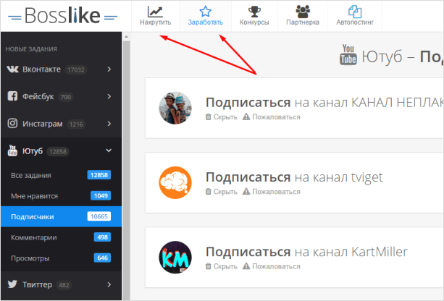Open the Просмотры task list
Screen dimensions: 444x301
32,258
